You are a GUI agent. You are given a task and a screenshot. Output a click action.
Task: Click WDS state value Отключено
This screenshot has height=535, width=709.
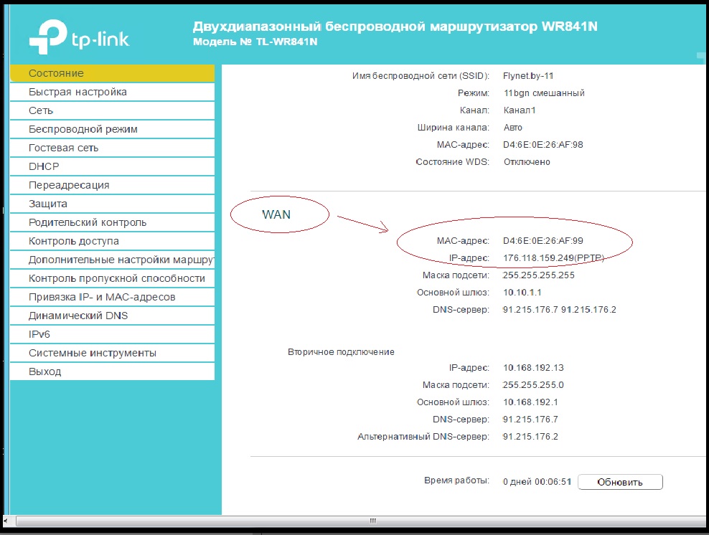[527, 162]
